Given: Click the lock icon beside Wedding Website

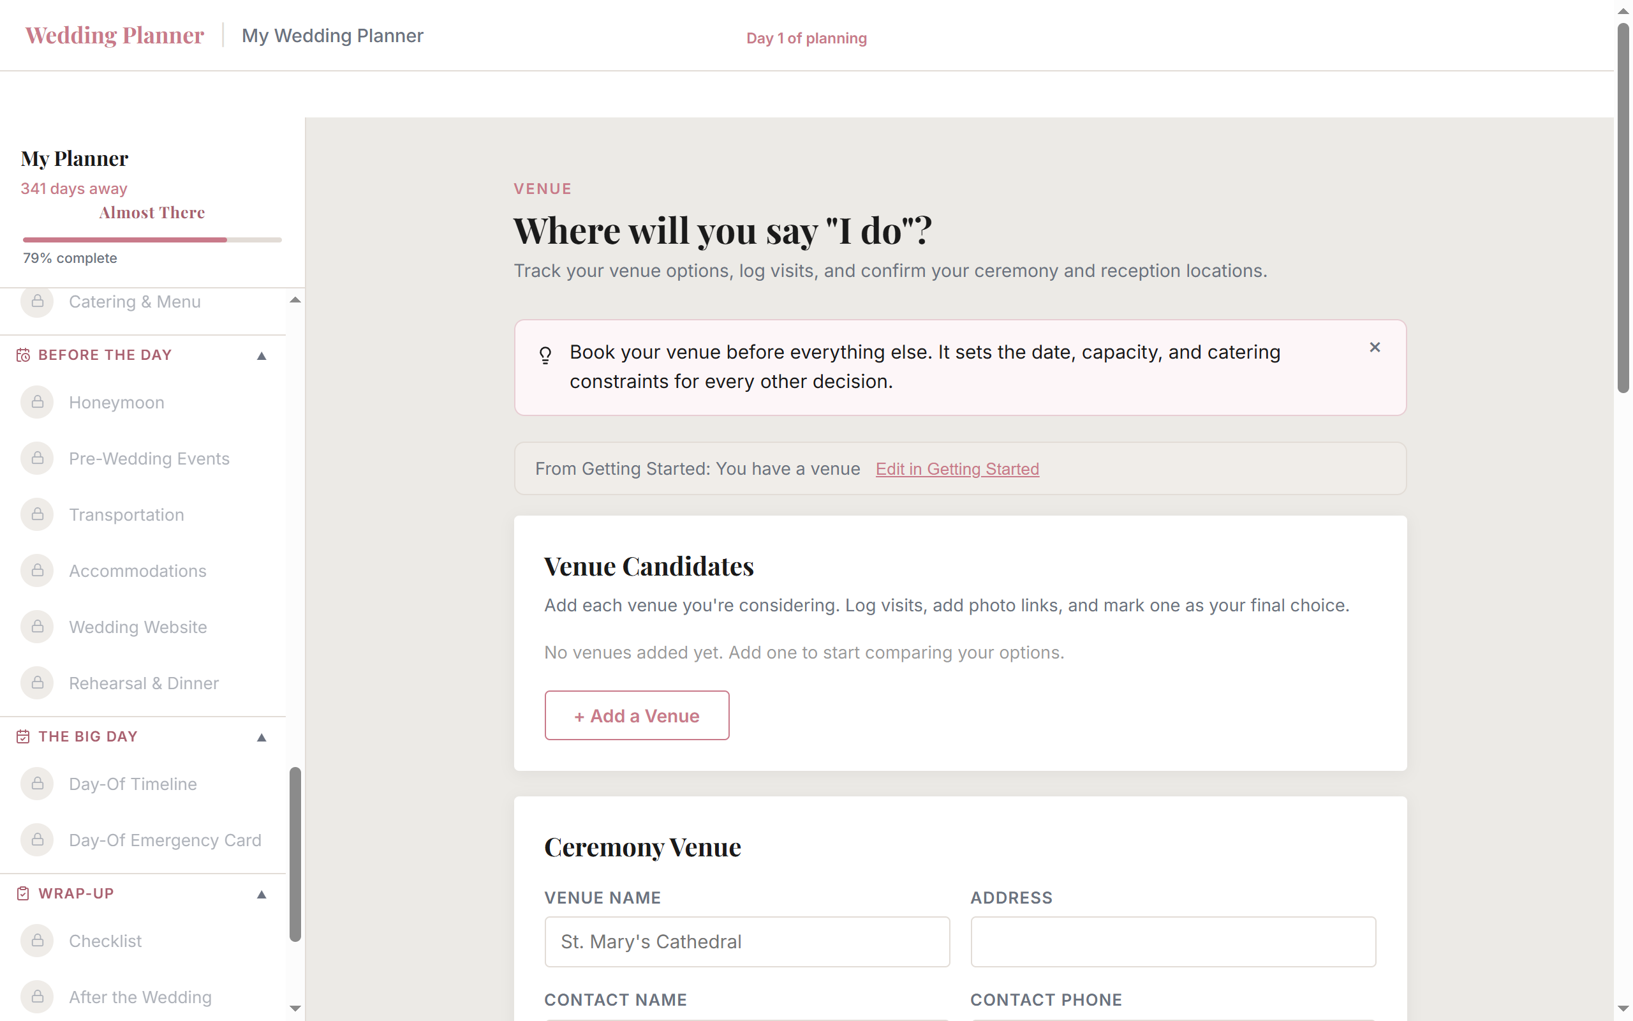Looking at the screenshot, I should click(37, 627).
